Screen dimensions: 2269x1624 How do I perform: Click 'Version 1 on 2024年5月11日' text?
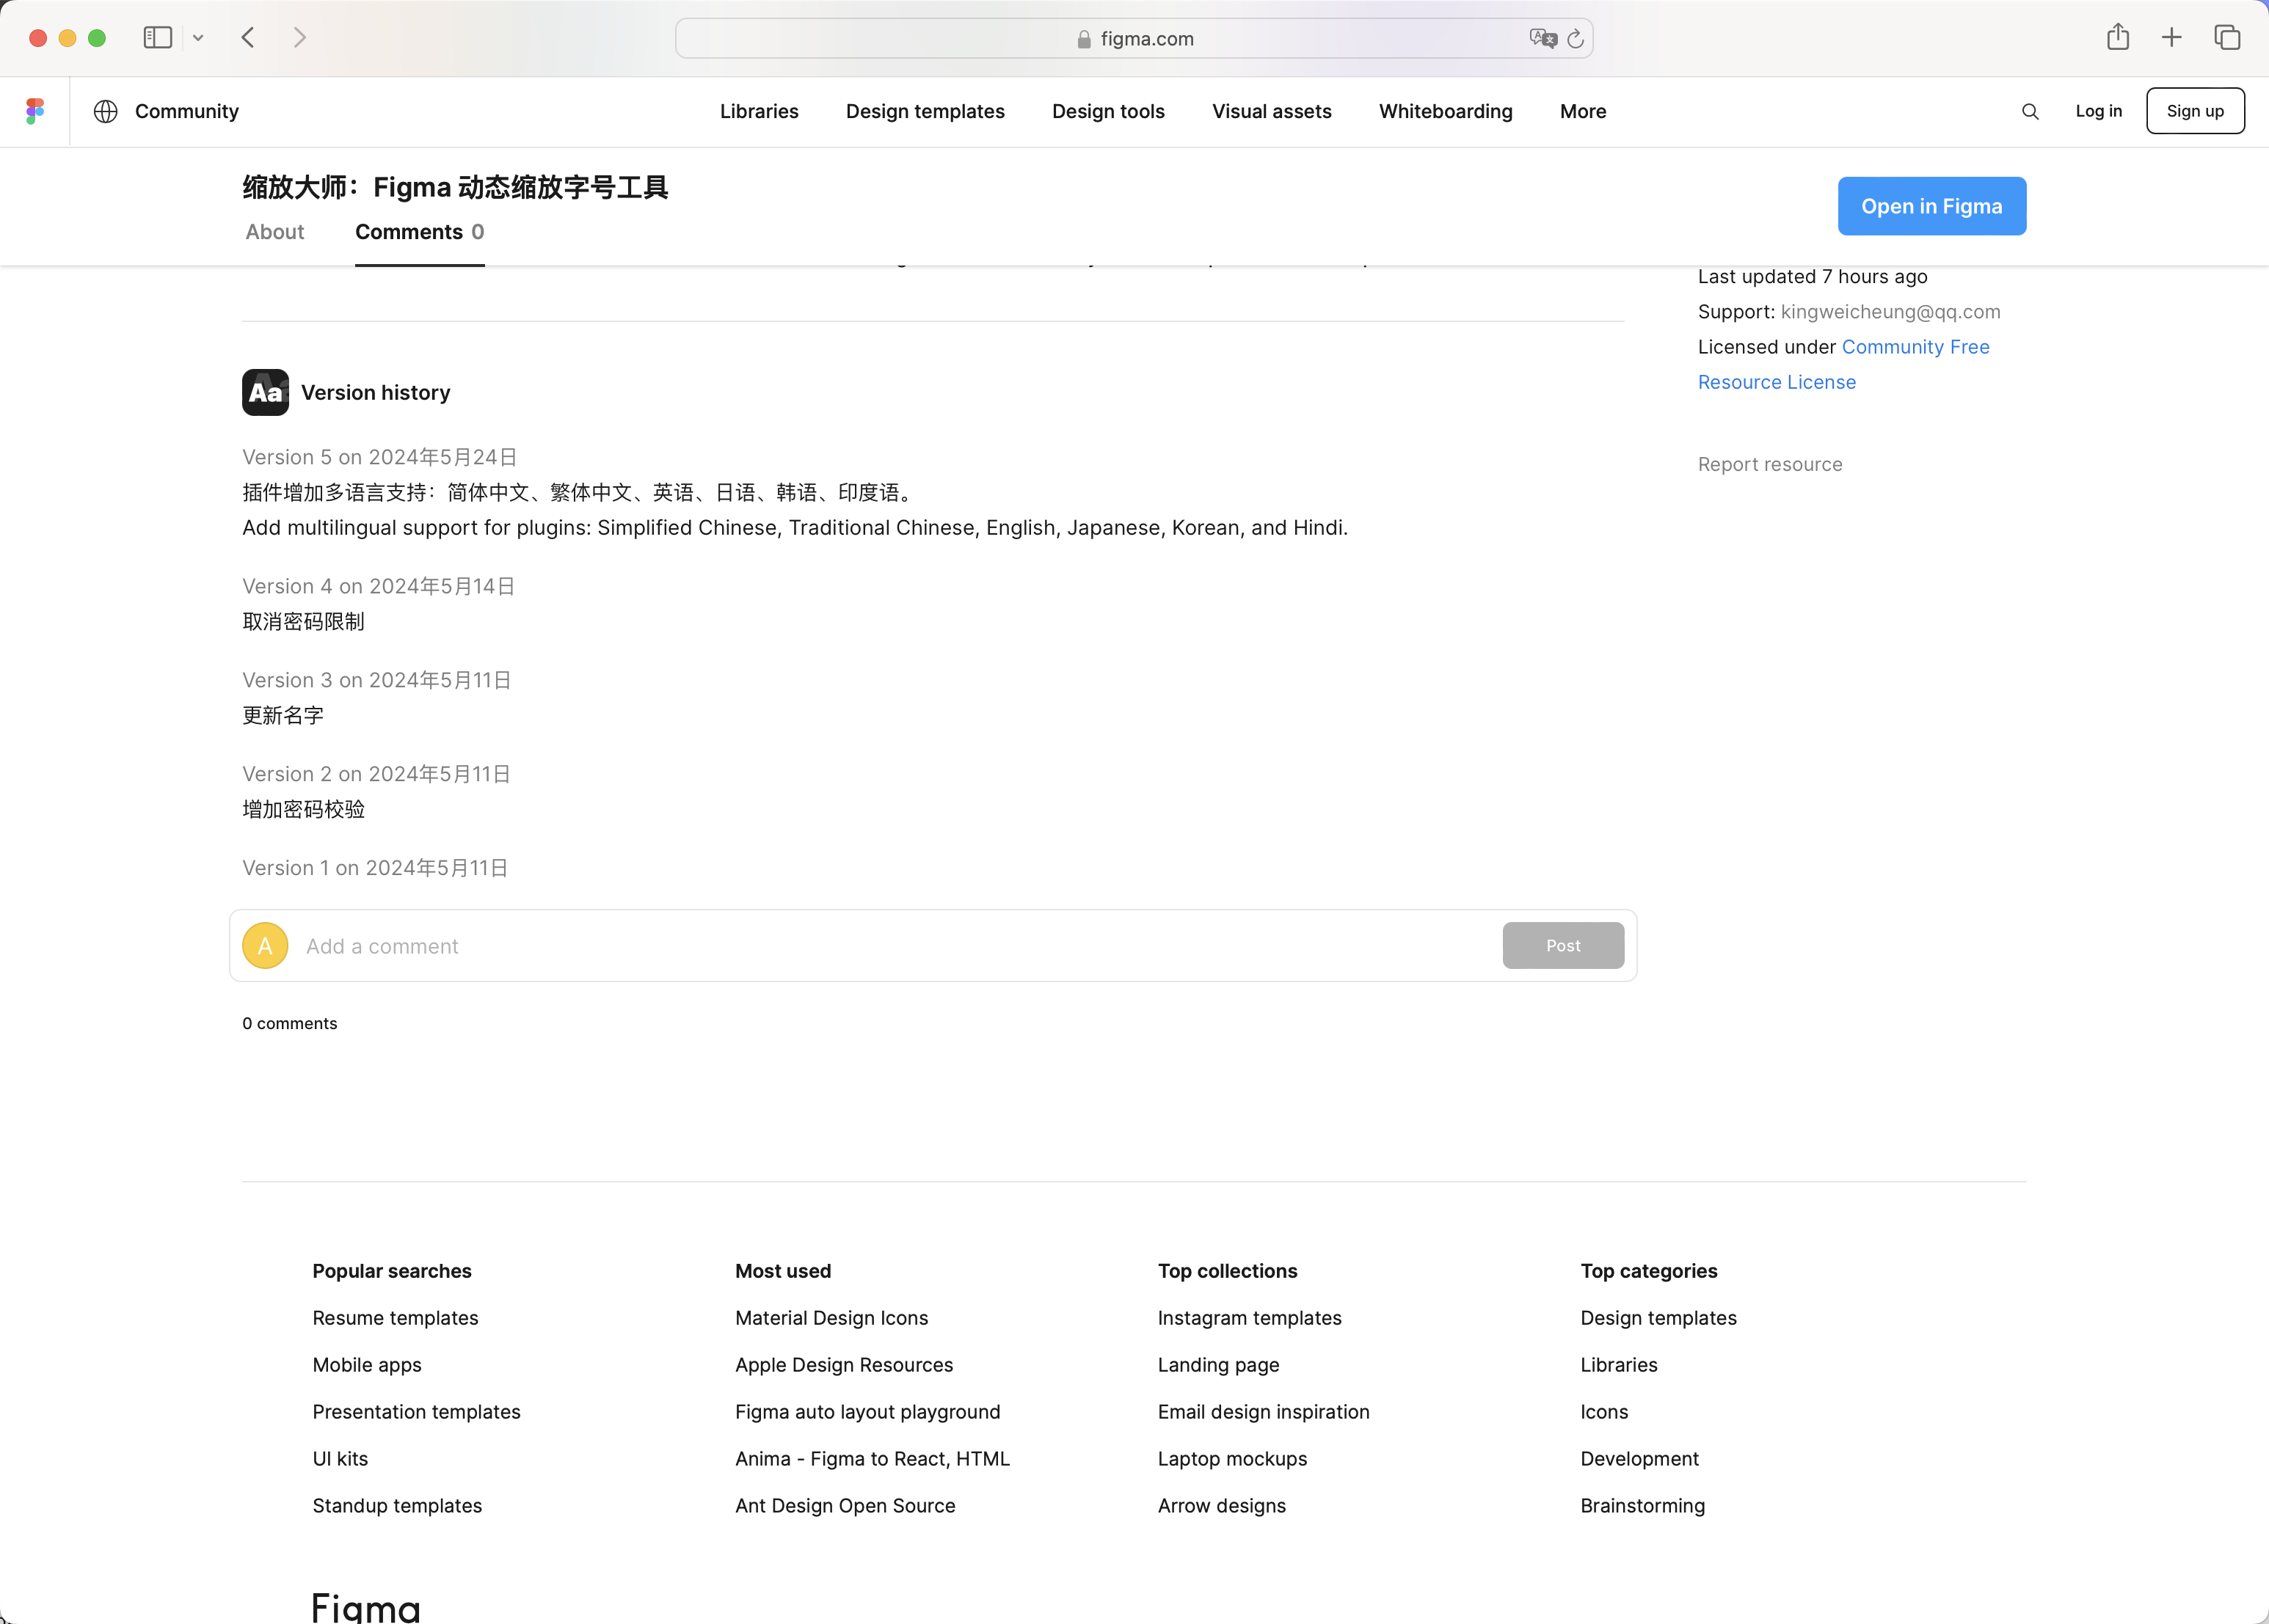375,868
